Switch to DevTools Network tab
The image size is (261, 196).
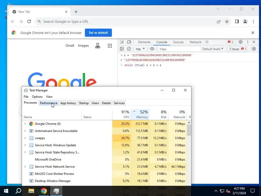[x=195, y=42]
